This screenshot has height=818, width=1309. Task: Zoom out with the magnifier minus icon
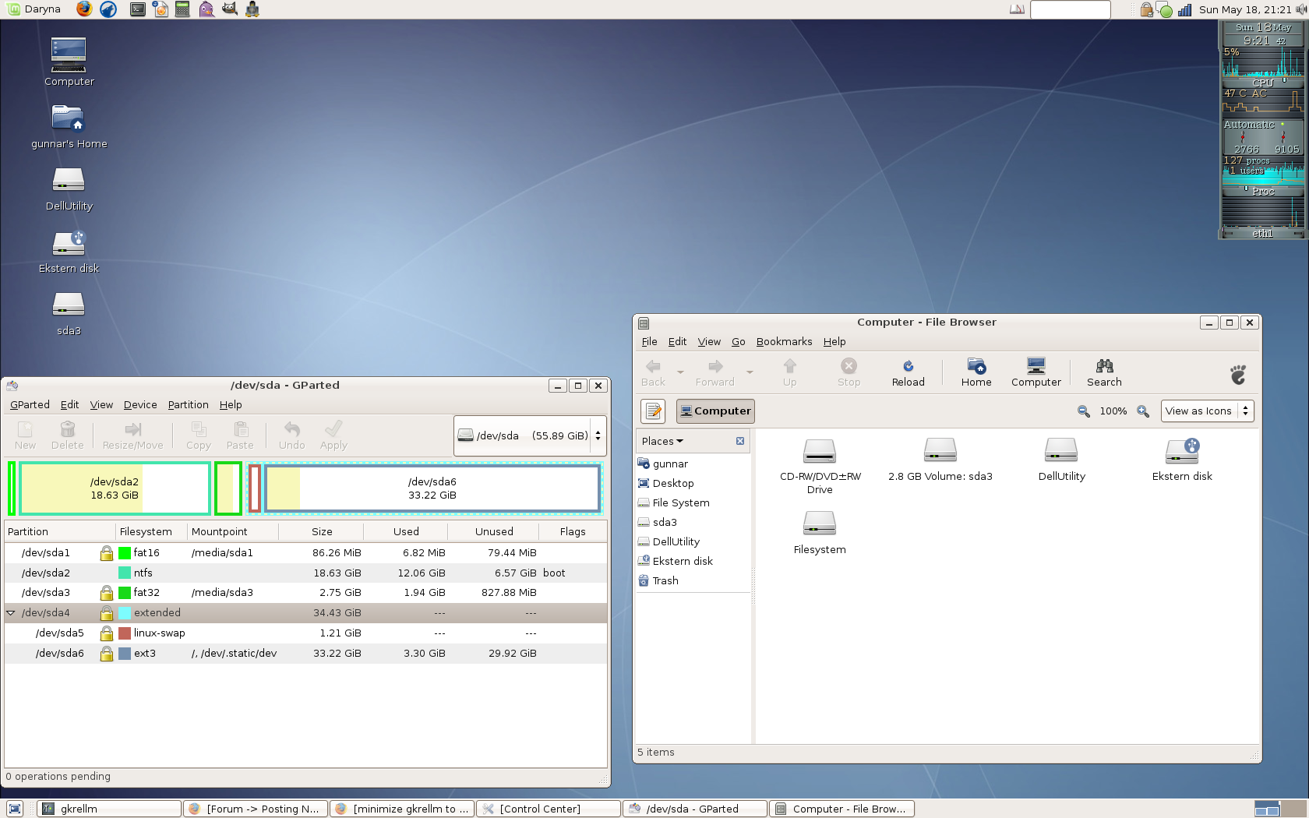point(1083,411)
